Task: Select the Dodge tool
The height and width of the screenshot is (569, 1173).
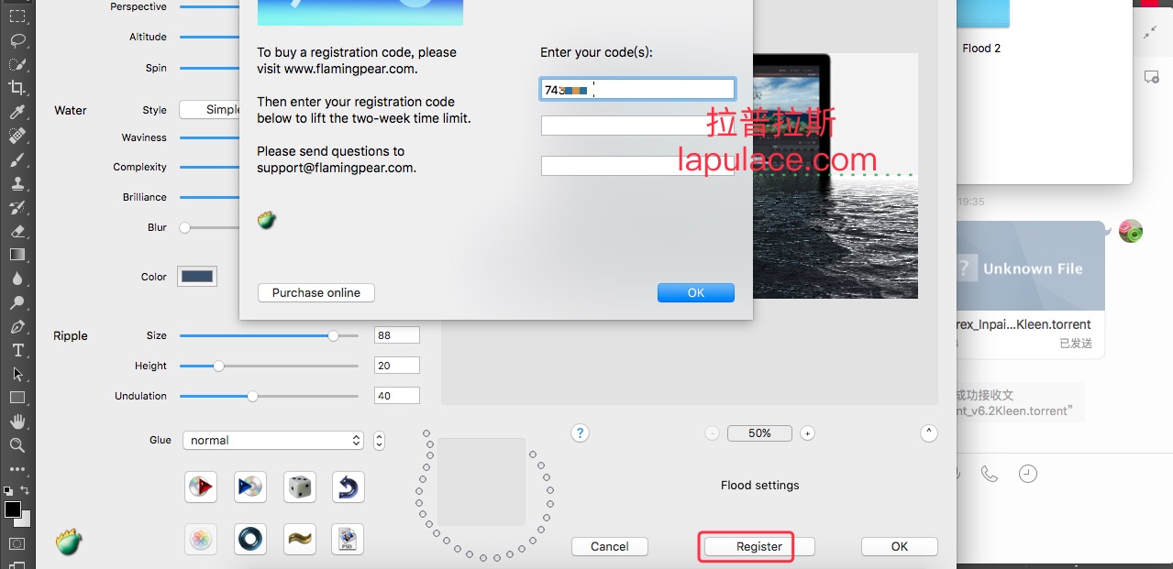Action: point(17,302)
